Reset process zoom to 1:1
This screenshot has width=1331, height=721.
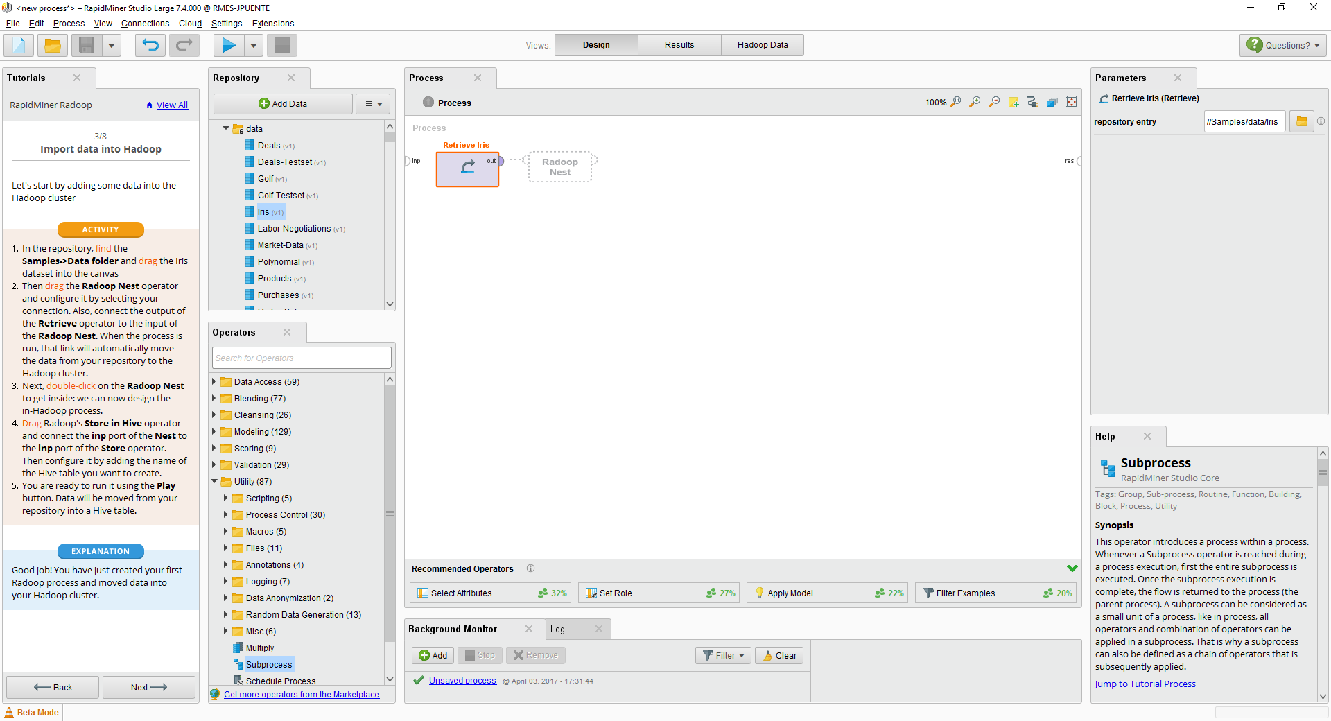[955, 103]
